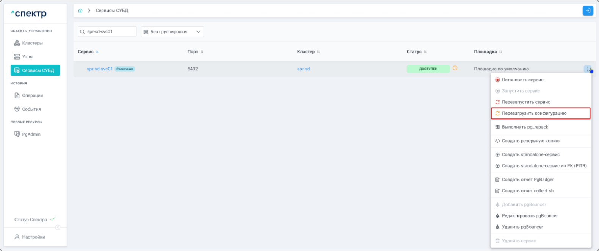
Task: Click the home icon in breadcrumb
Action: point(80,11)
